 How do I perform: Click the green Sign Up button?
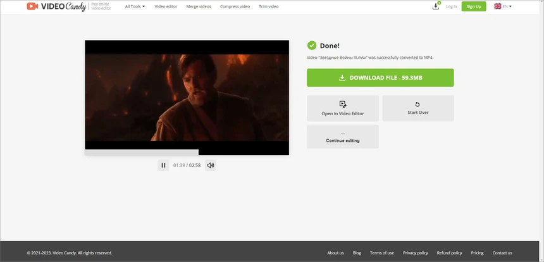(x=474, y=6)
